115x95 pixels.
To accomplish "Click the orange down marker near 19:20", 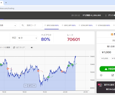I will tap(38, 71).
